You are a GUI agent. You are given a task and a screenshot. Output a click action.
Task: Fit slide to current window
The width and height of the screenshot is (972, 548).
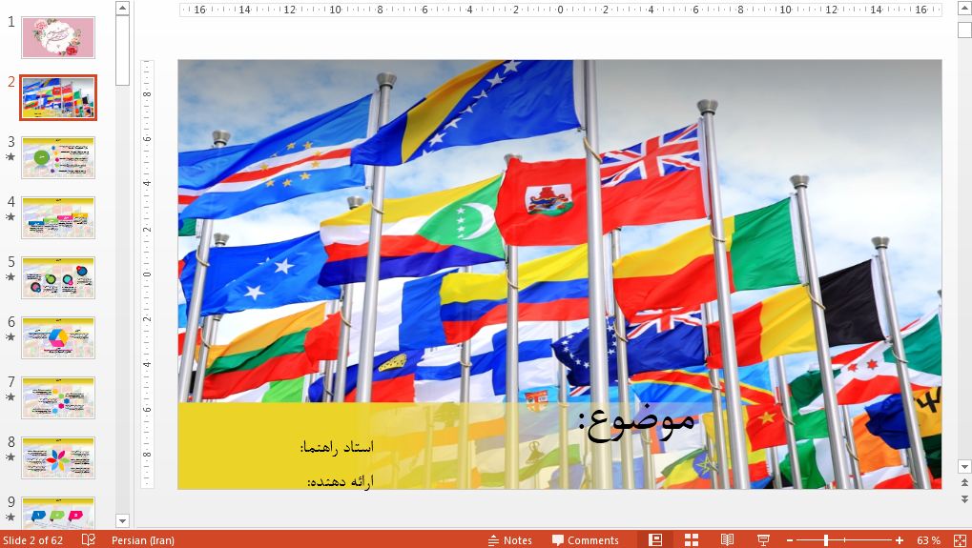[959, 540]
